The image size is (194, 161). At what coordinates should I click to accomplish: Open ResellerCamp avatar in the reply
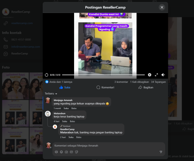coord(55,127)
